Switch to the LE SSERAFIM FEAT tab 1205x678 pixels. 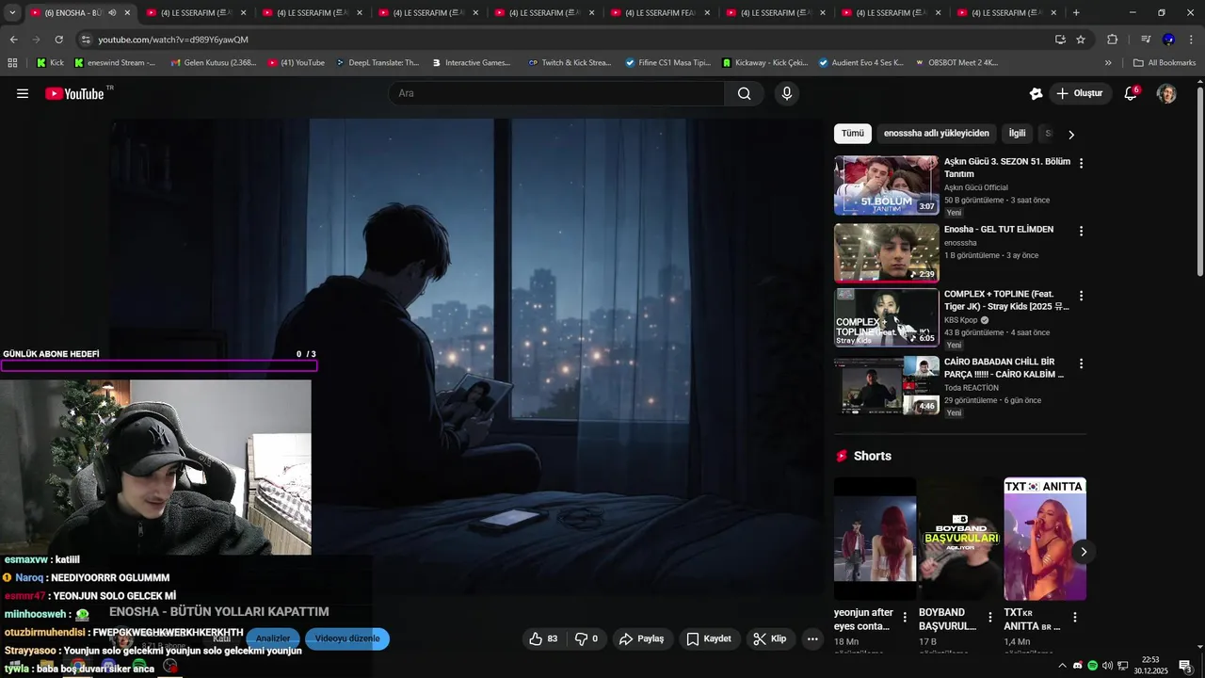coord(660,13)
